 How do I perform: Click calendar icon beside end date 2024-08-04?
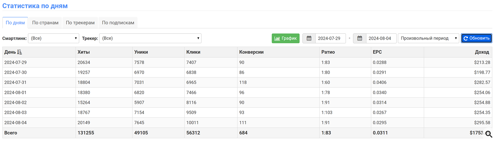360,38
